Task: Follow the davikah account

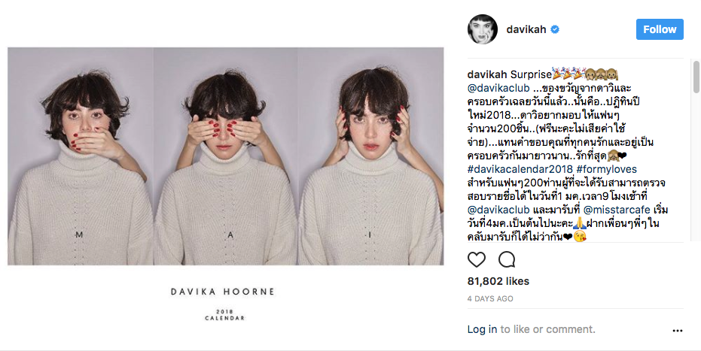Action: point(660,29)
